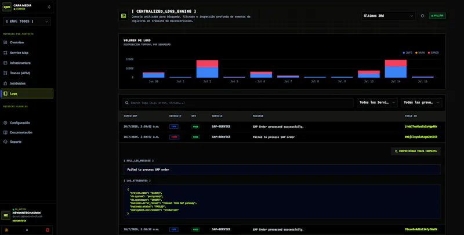Click the Infrastructure icon in the sidebar
This screenshot has height=235, width=464.
pos(5,63)
